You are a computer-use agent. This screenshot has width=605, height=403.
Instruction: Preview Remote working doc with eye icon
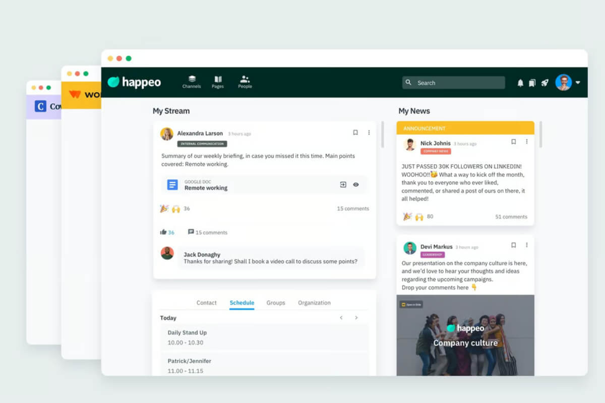(356, 185)
